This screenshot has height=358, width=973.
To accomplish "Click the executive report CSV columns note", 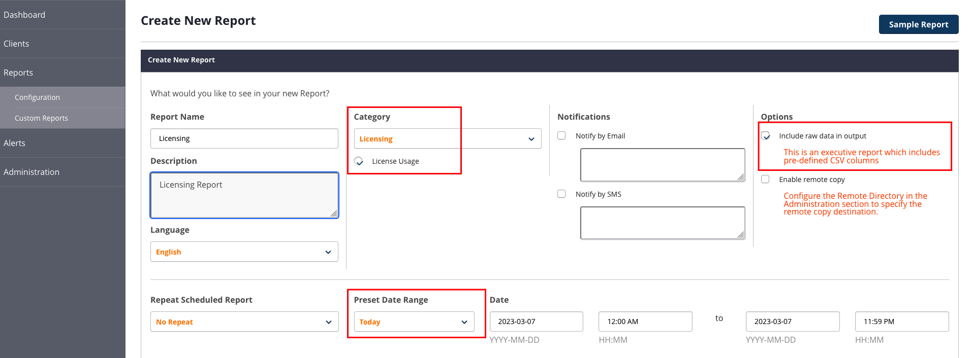I will coord(862,156).
